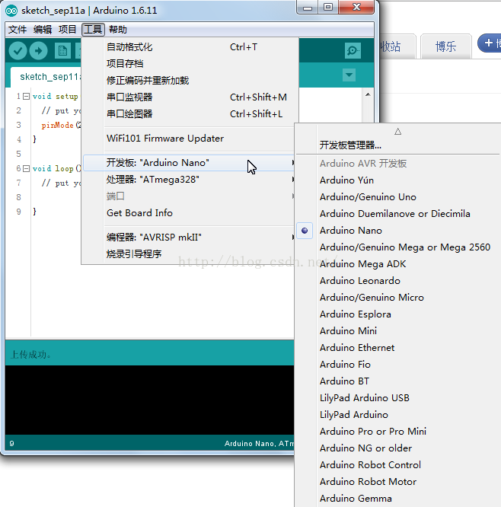Viewport: 501px width, 507px height.
Task: Choose Arduino Pro or Pro Mini
Action: pos(398,432)
